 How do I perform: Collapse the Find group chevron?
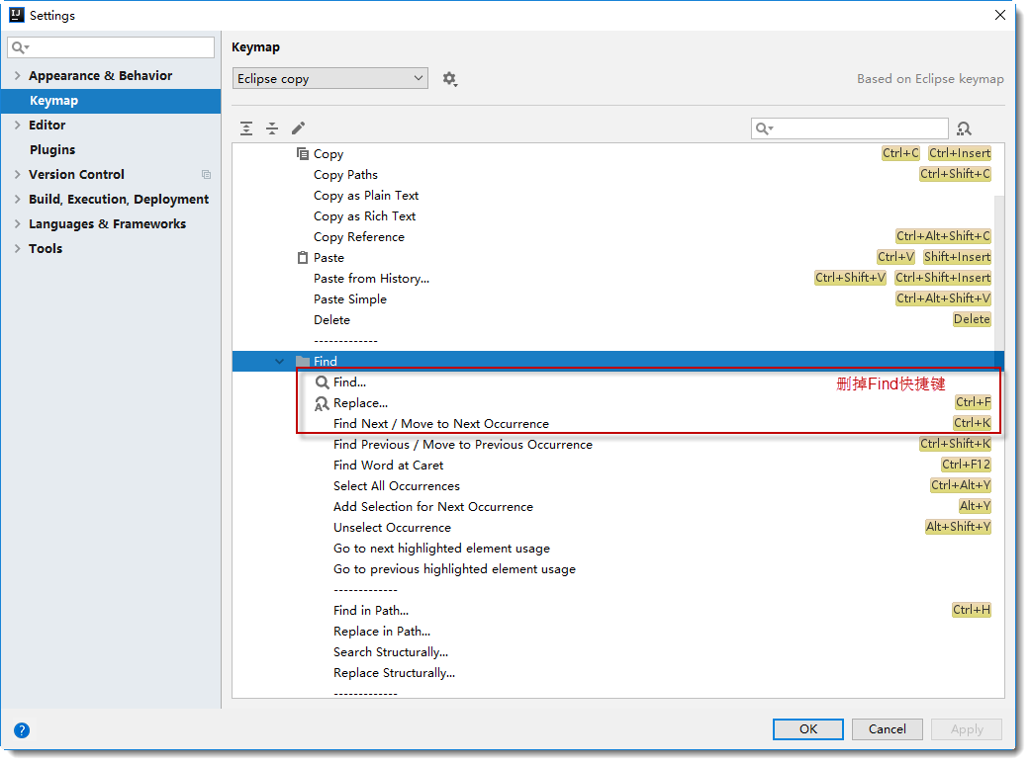point(279,361)
